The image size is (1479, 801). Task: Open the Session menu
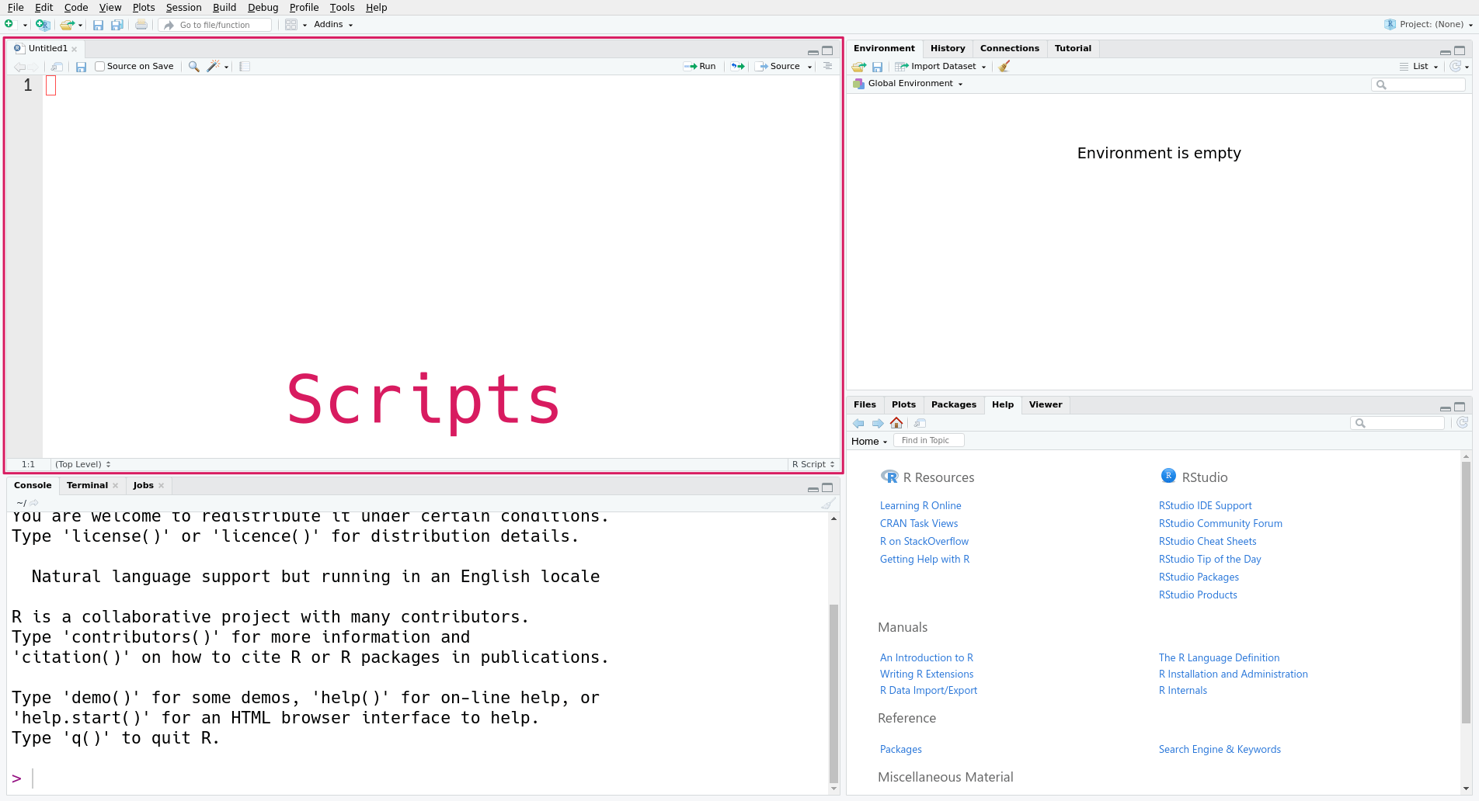tap(183, 8)
